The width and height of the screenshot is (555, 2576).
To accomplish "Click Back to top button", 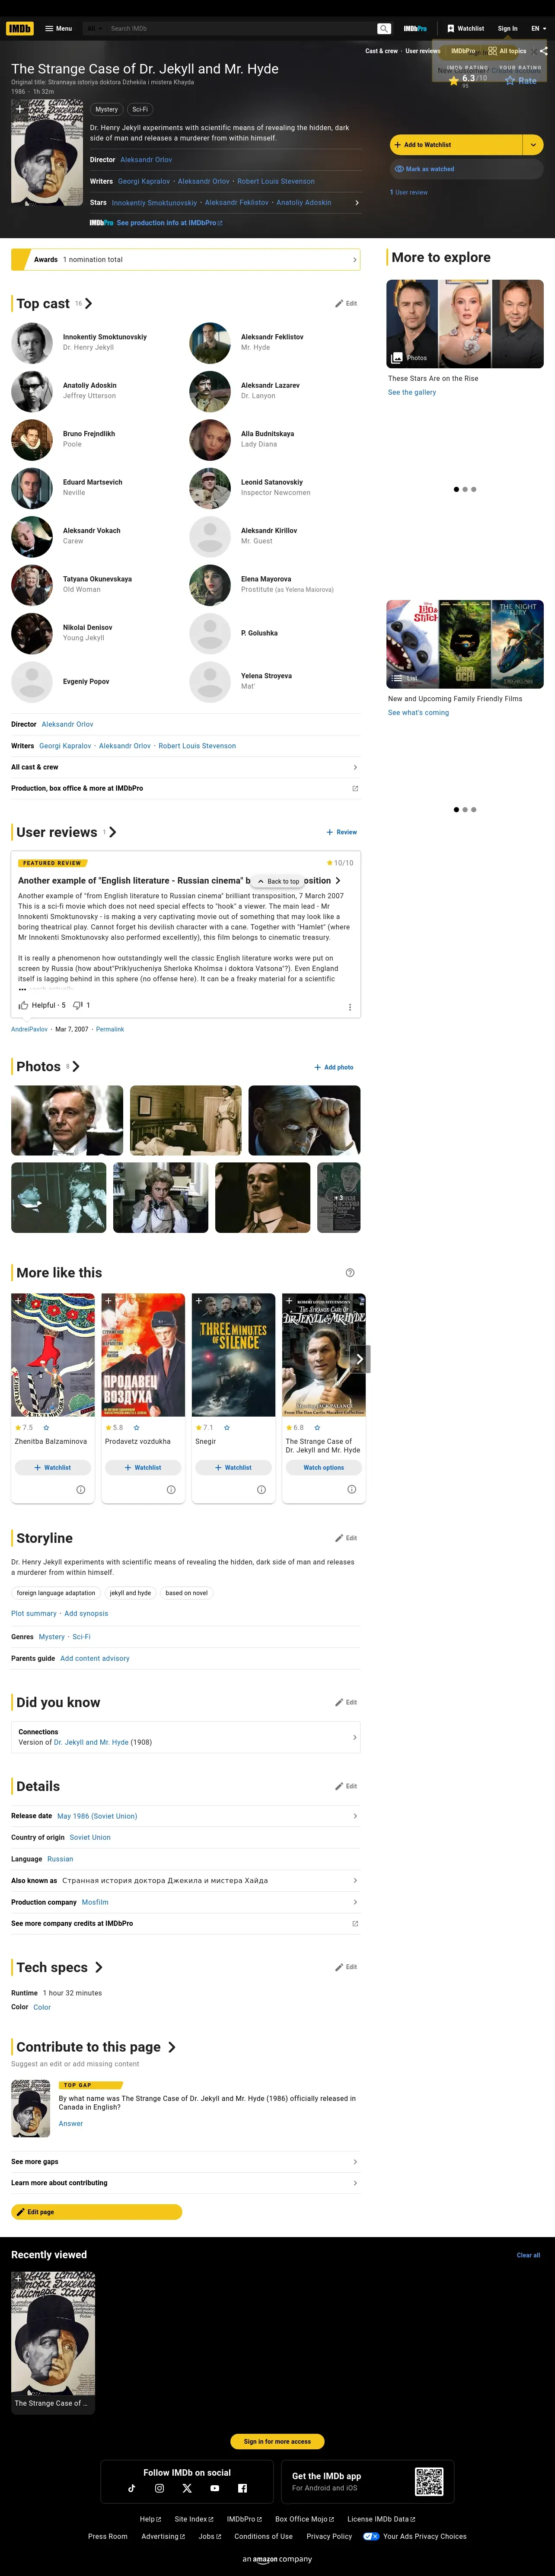I will click(277, 881).
